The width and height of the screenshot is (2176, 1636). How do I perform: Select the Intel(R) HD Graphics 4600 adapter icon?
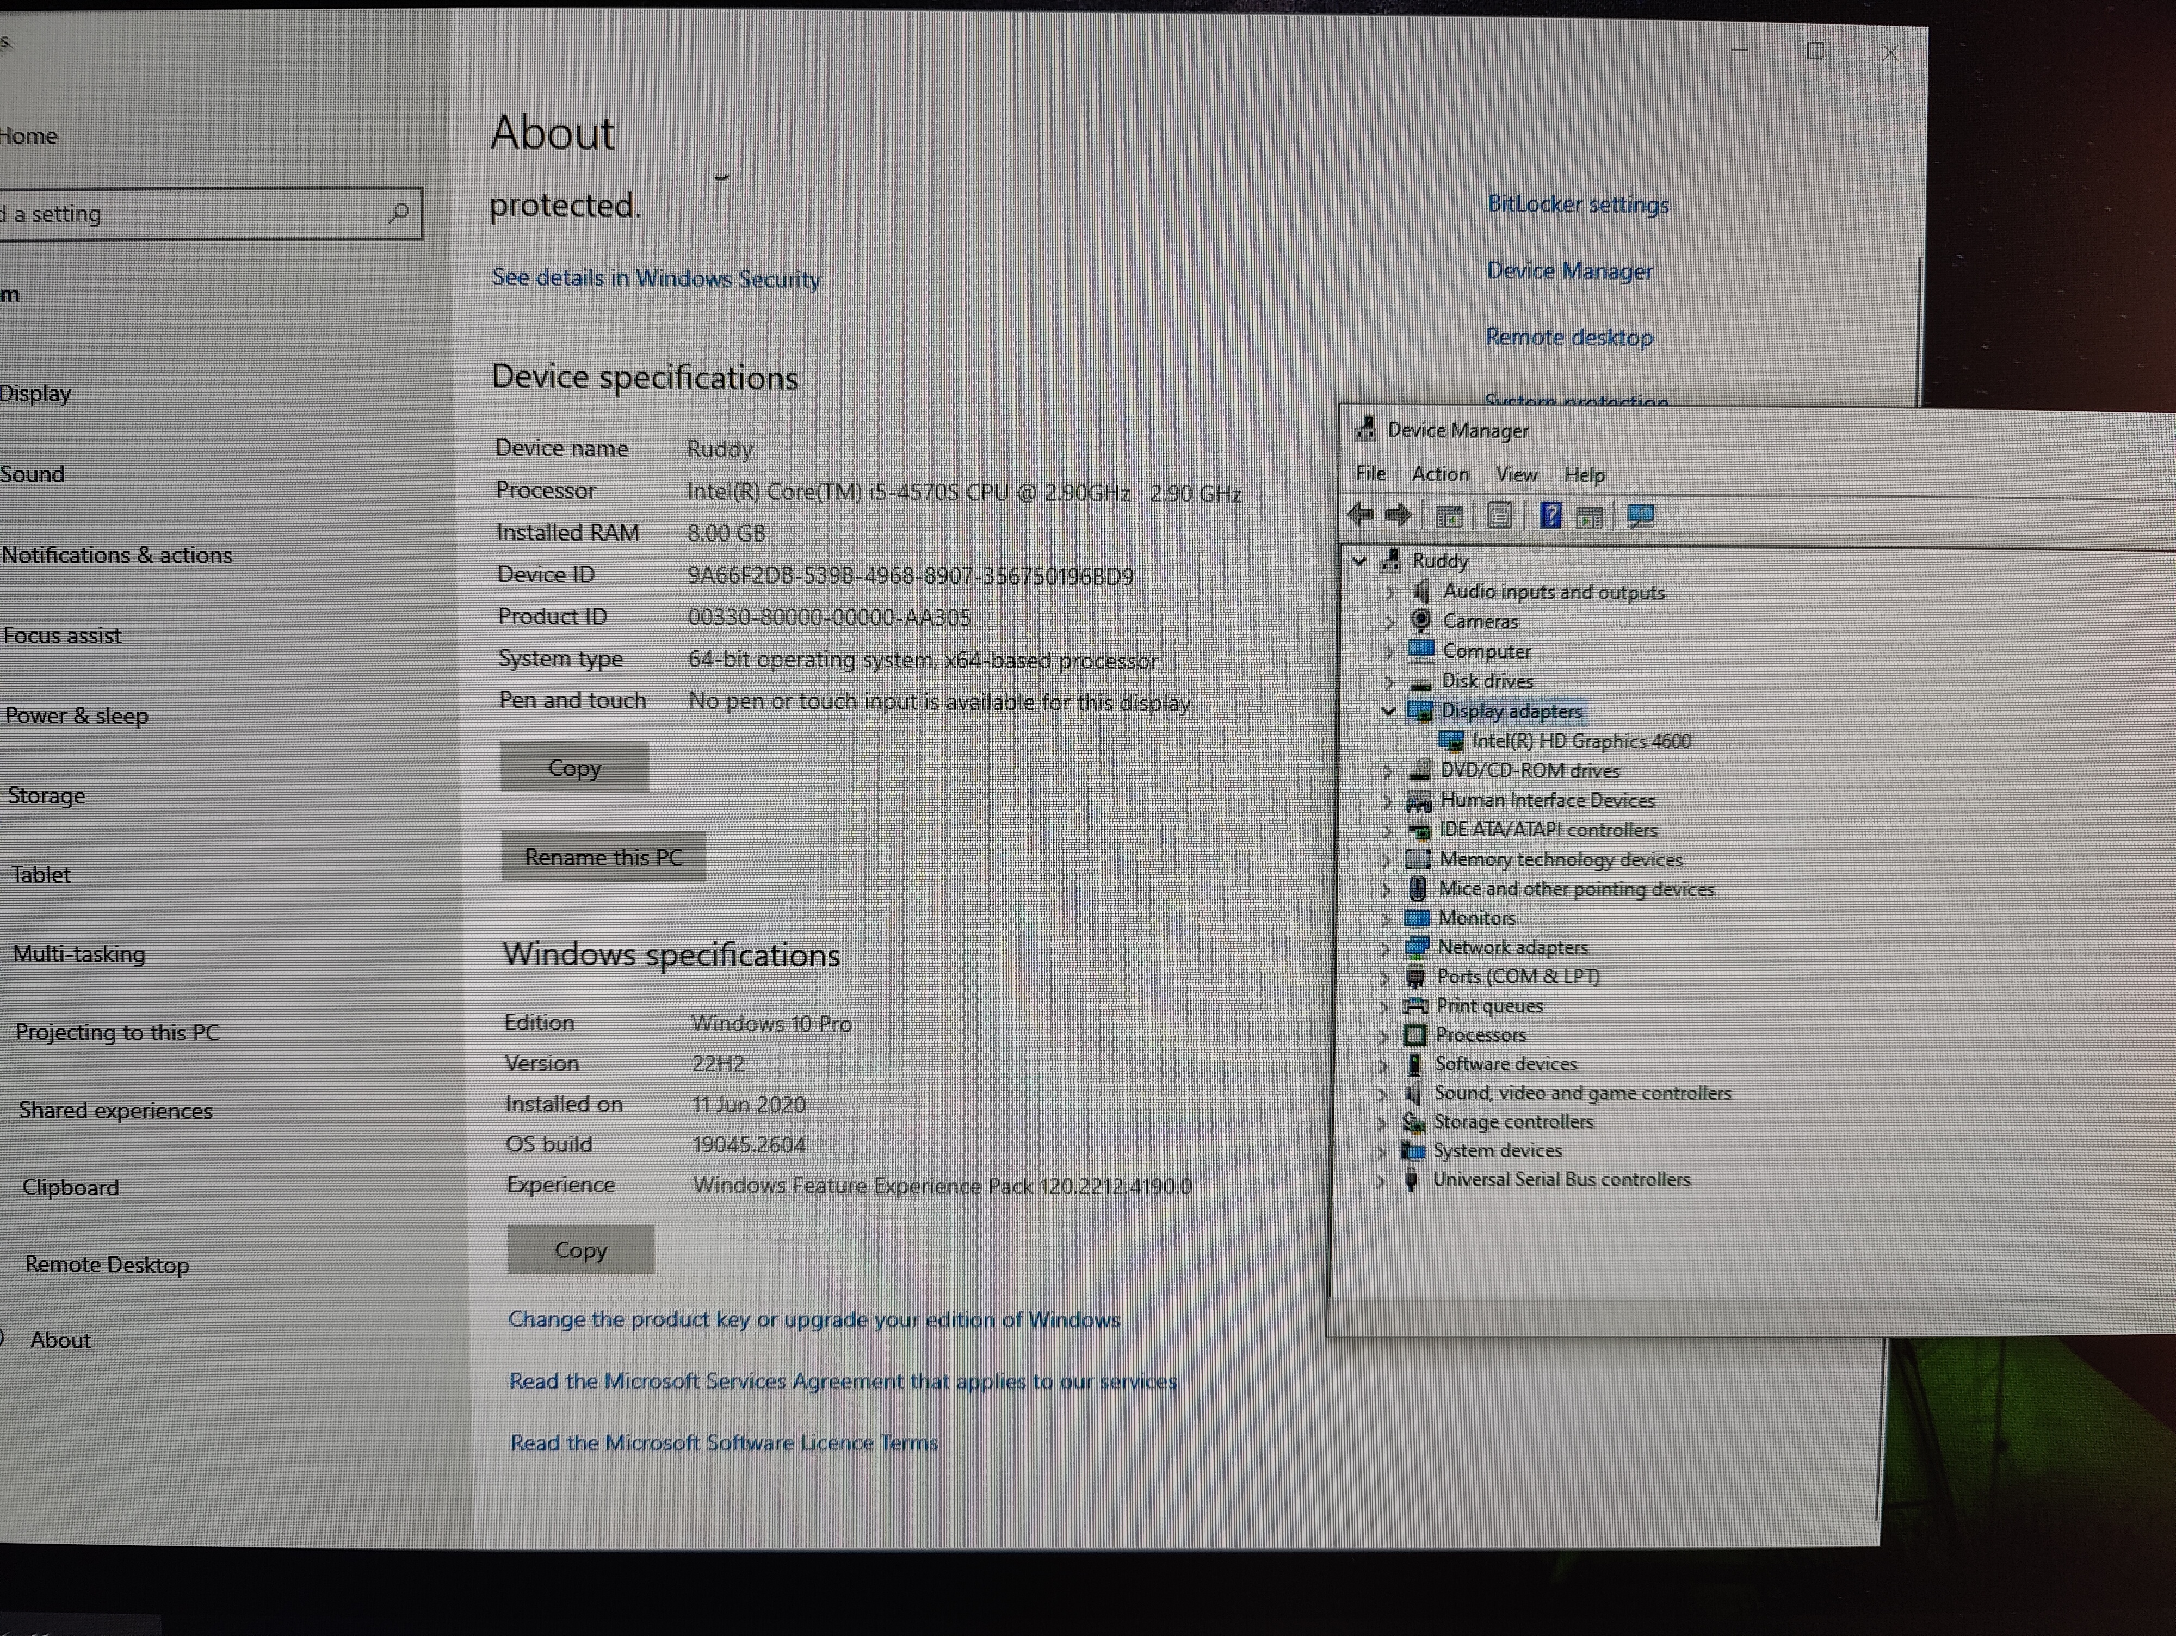point(1451,741)
